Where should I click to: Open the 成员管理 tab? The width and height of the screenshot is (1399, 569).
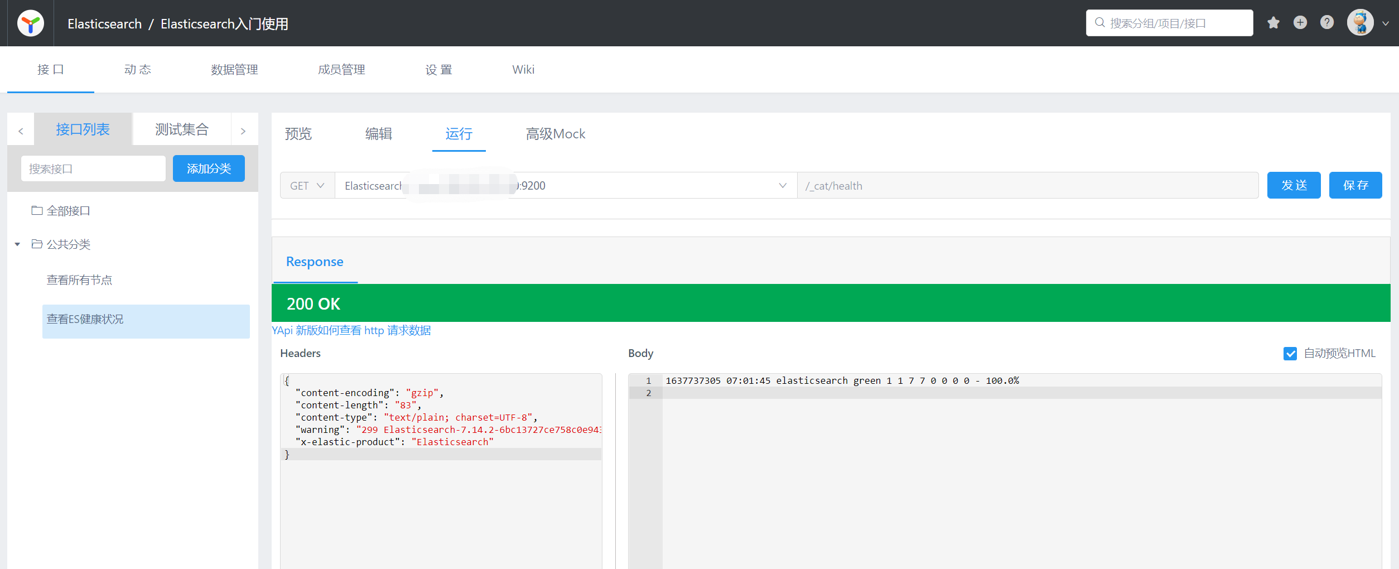point(341,70)
